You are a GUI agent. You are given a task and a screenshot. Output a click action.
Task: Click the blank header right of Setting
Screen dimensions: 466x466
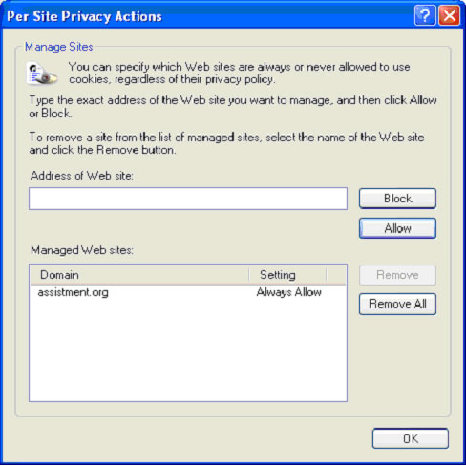336,275
